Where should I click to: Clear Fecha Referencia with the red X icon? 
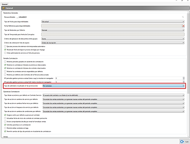tap(183, 26)
